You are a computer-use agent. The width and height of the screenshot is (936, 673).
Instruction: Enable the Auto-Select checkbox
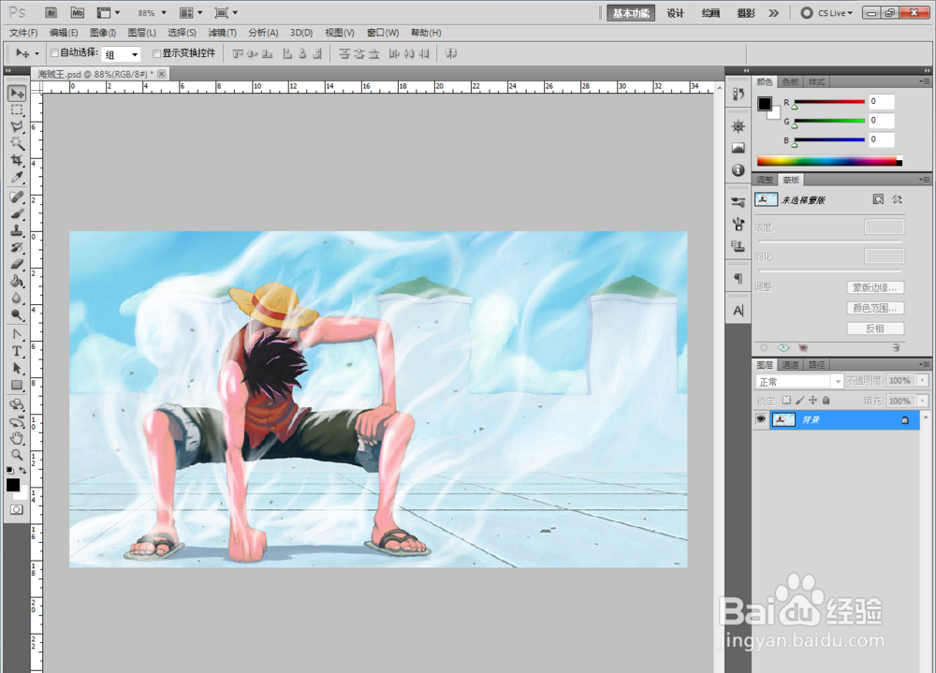pyautogui.click(x=54, y=53)
